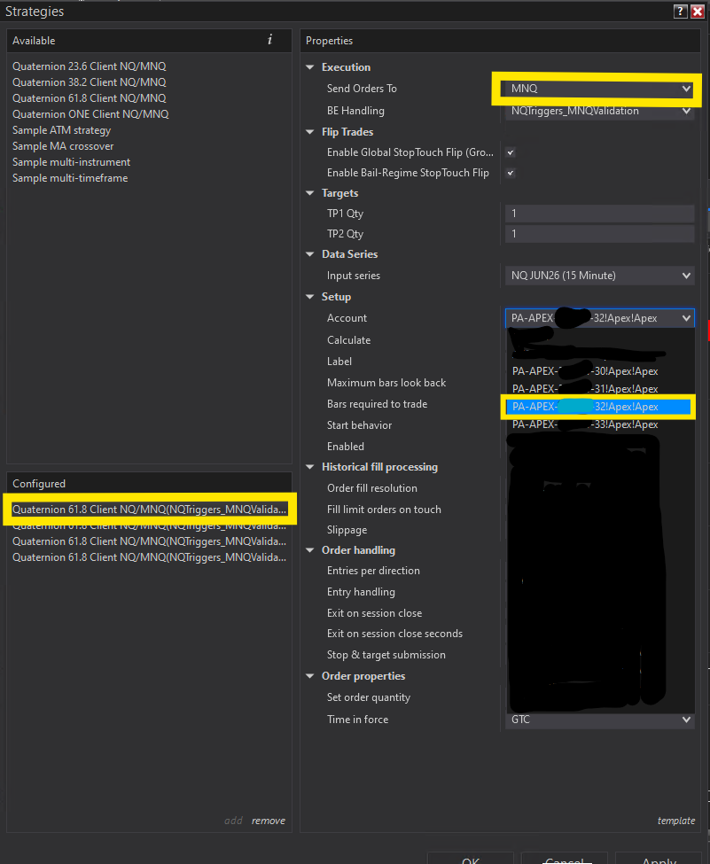Viewport: 710px width, 864px height.
Task: Uncheck Enable Global StopTouch Flip
Action: click(x=511, y=152)
